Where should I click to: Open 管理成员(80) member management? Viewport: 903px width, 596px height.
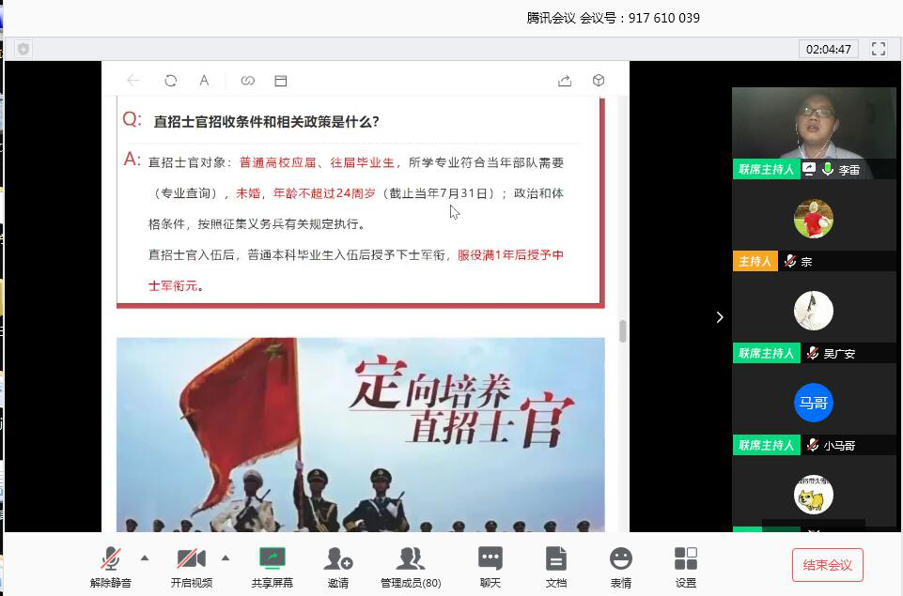click(x=411, y=567)
